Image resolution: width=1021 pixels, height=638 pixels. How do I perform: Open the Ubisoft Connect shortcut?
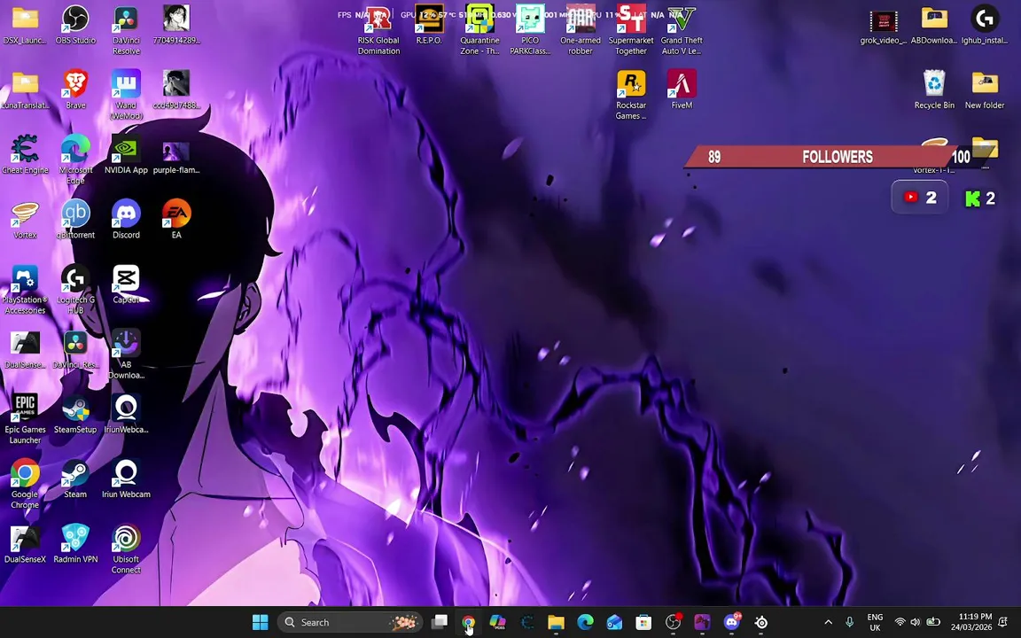point(126,550)
